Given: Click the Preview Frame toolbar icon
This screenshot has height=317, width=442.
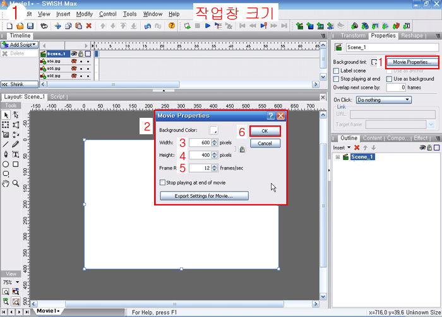Looking at the screenshot, I should [x=264, y=26].
